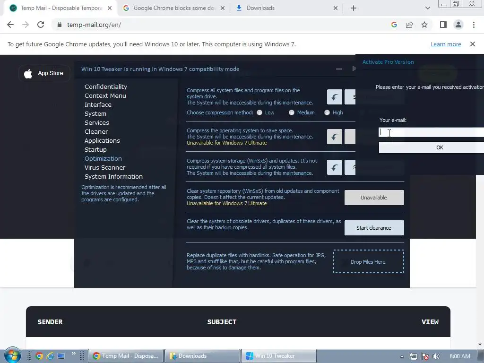The image size is (484, 363).
Task: Click the SUBJECT column header
Action: pos(222,322)
